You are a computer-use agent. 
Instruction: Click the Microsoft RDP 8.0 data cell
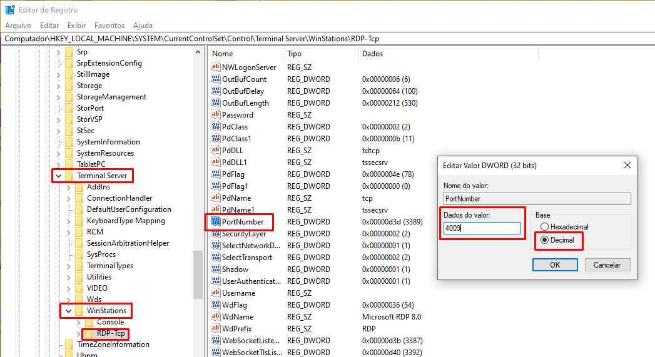pos(392,317)
